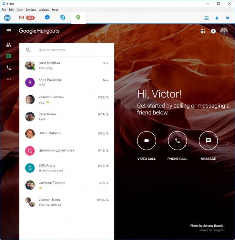Viewport: 235px width, 240px height.
Task: Maximize the Franz window
Action: point(218,4)
